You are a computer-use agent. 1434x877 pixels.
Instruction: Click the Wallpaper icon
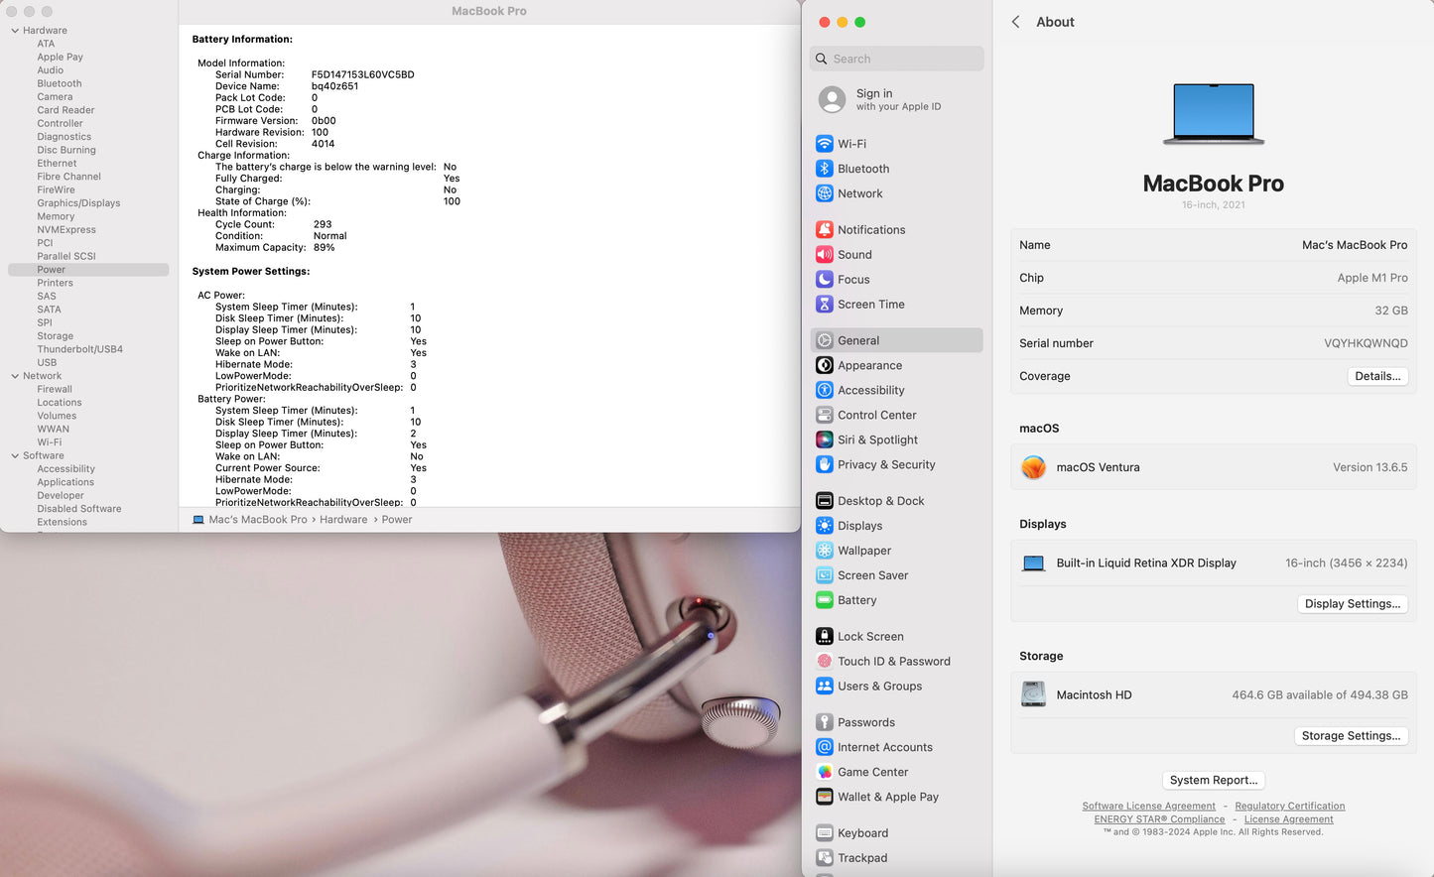824,551
